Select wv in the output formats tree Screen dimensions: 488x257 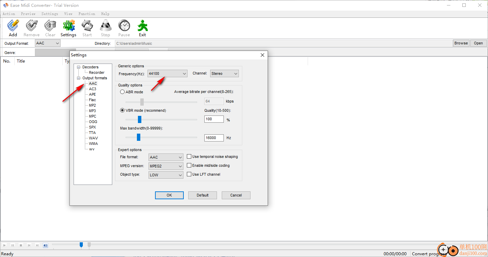click(92, 149)
